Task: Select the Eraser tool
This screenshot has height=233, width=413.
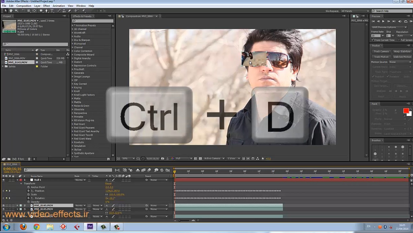Action: (69, 11)
